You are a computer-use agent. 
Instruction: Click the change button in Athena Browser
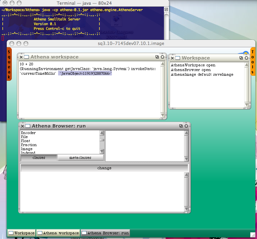coord(104,168)
